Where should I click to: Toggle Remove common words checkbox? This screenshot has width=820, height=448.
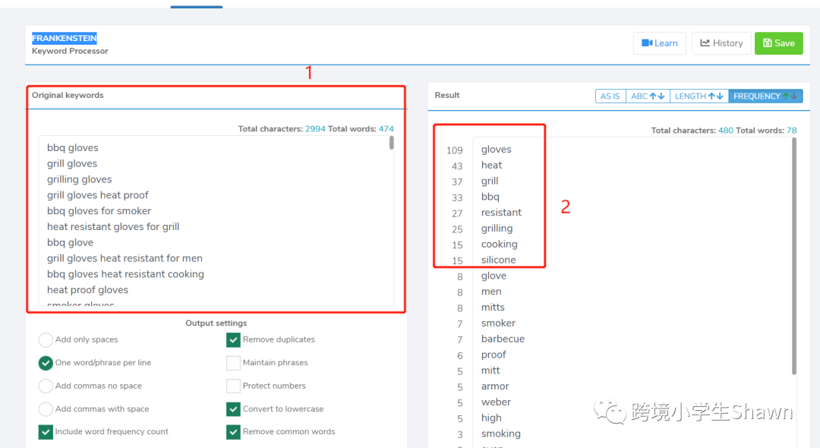[233, 432]
